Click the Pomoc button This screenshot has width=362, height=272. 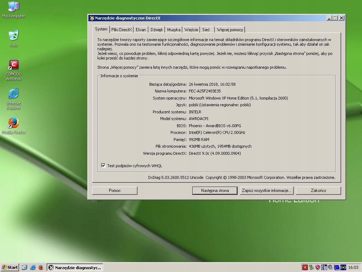[x=115, y=191]
